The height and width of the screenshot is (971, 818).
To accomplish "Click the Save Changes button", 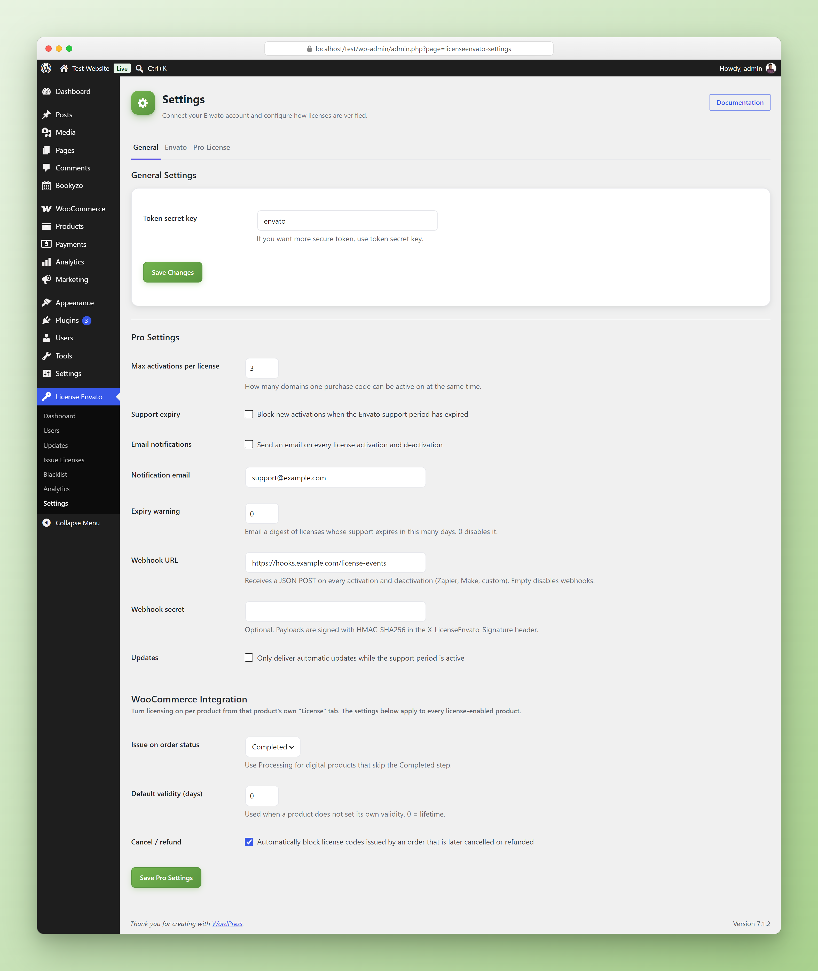I will (x=172, y=272).
